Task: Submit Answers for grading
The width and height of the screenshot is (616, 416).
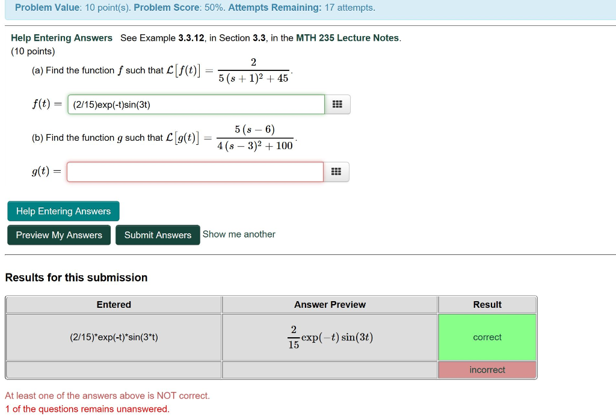Action: pyautogui.click(x=158, y=235)
